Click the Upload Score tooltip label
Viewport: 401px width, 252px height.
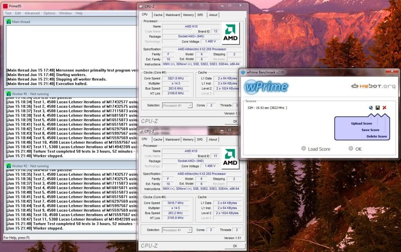point(361,124)
